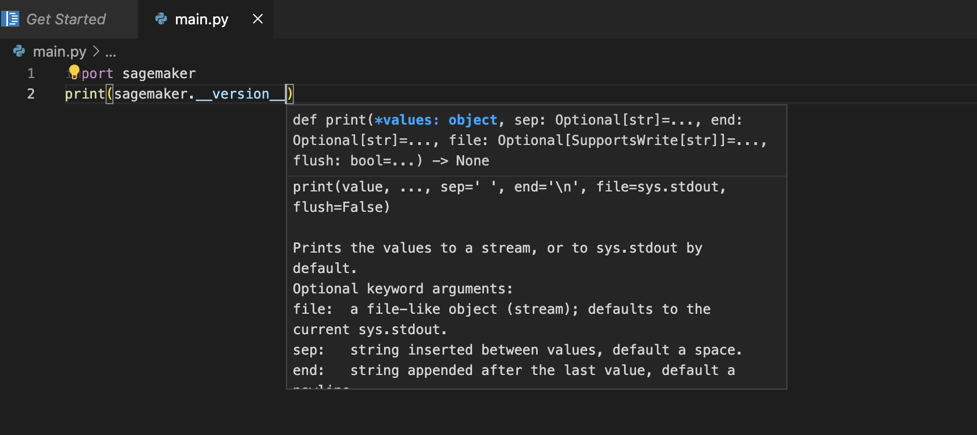Click the 'file:' argument description line
977x435 pixels.
pos(502,309)
